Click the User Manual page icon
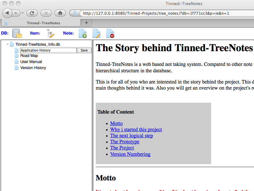254x191 pixels. pos(17,61)
